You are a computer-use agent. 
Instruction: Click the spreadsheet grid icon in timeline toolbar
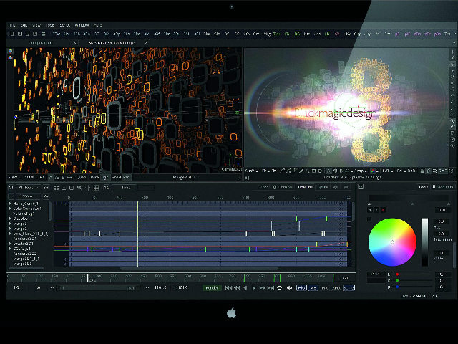(x=96, y=188)
